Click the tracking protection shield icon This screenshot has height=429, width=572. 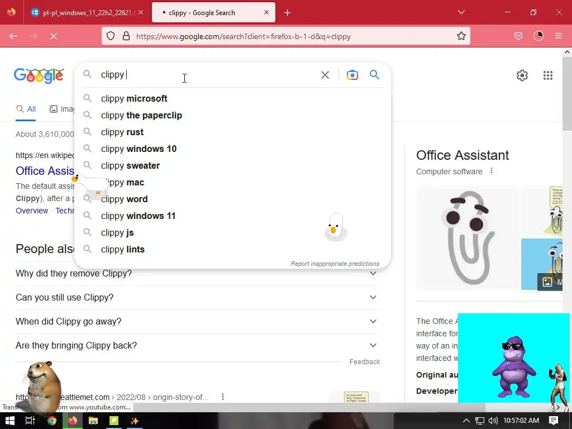pos(111,36)
